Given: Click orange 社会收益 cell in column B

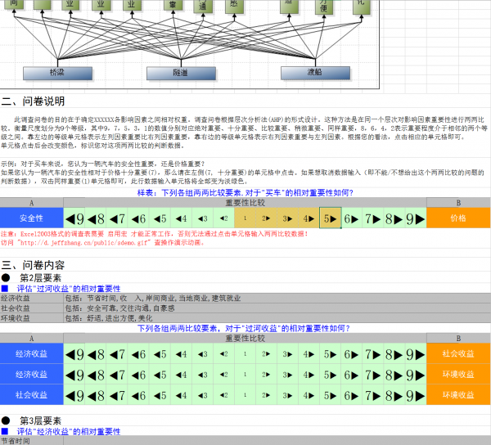Looking at the screenshot, I should pyautogui.click(x=458, y=354).
